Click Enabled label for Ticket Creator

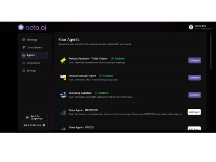(120, 58)
